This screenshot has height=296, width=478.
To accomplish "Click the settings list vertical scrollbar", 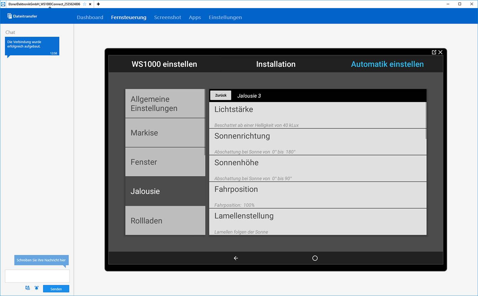I will (x=426, y=120).
